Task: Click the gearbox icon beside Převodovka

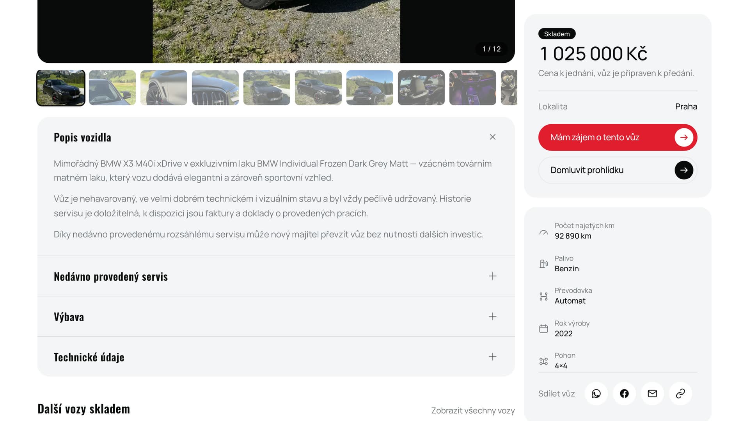Action: tap(543, 296)
